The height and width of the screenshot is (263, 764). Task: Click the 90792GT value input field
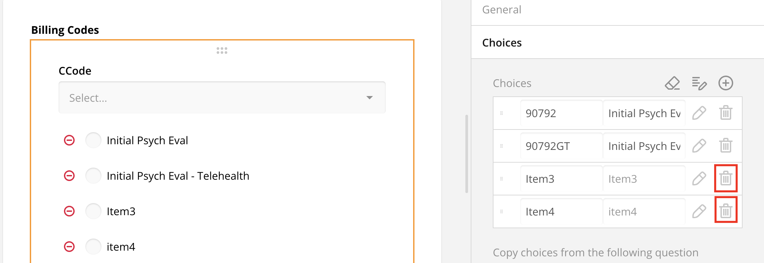click(x=561, y=146)
